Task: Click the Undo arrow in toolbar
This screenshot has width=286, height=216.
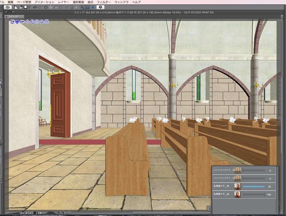Action: pyautogui.click(x=35, y=7)
